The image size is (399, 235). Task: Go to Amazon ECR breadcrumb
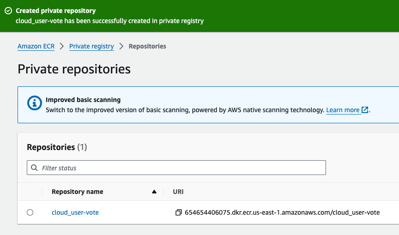pyautogui.click(x=36, y=46)
